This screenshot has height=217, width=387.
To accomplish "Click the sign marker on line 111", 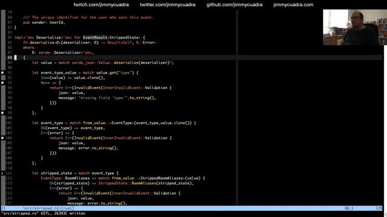I will [x=2, y=173].
